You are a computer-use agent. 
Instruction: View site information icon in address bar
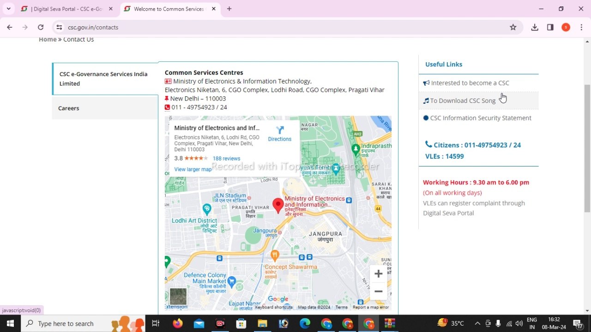coord(59,27)
